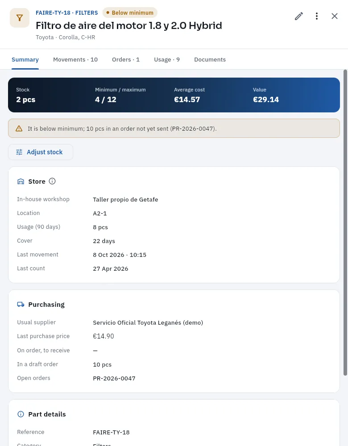348x446 pixels.
Task: Click the In a draft order value 10 pcs
Action: (102, 365)
